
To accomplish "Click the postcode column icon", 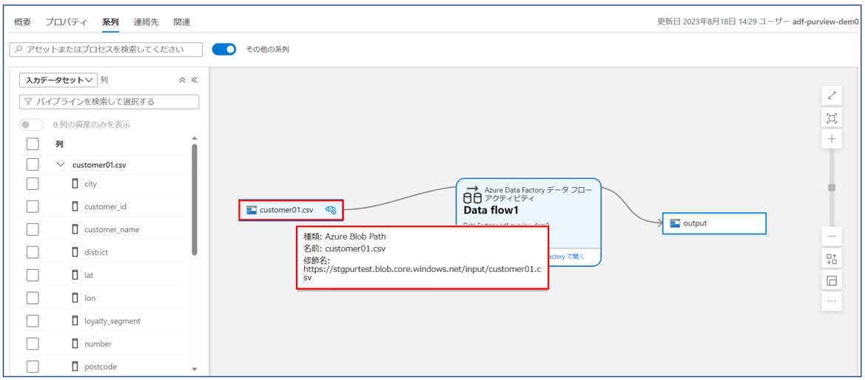I will (75, 366).
